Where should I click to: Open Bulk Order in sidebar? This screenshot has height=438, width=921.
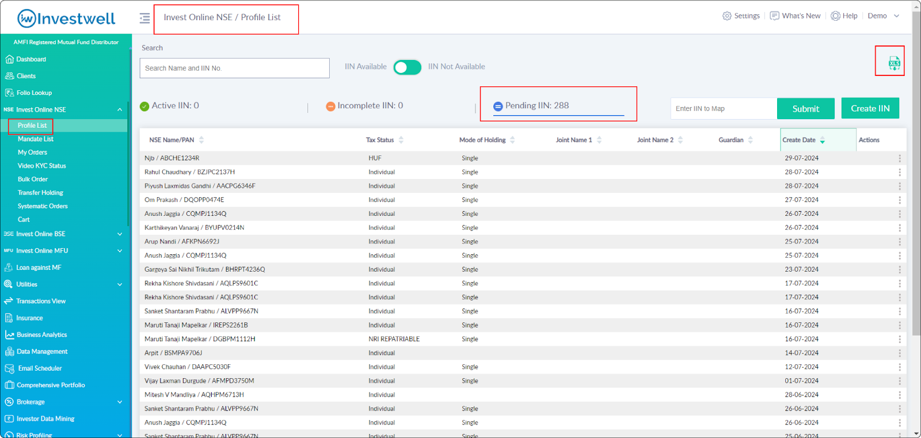tap(33, 179)
